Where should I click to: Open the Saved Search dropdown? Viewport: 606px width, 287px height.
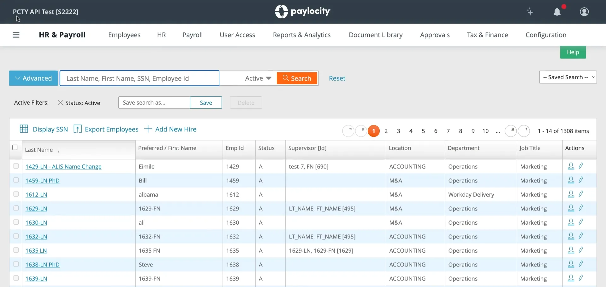[x=568, y=77]
